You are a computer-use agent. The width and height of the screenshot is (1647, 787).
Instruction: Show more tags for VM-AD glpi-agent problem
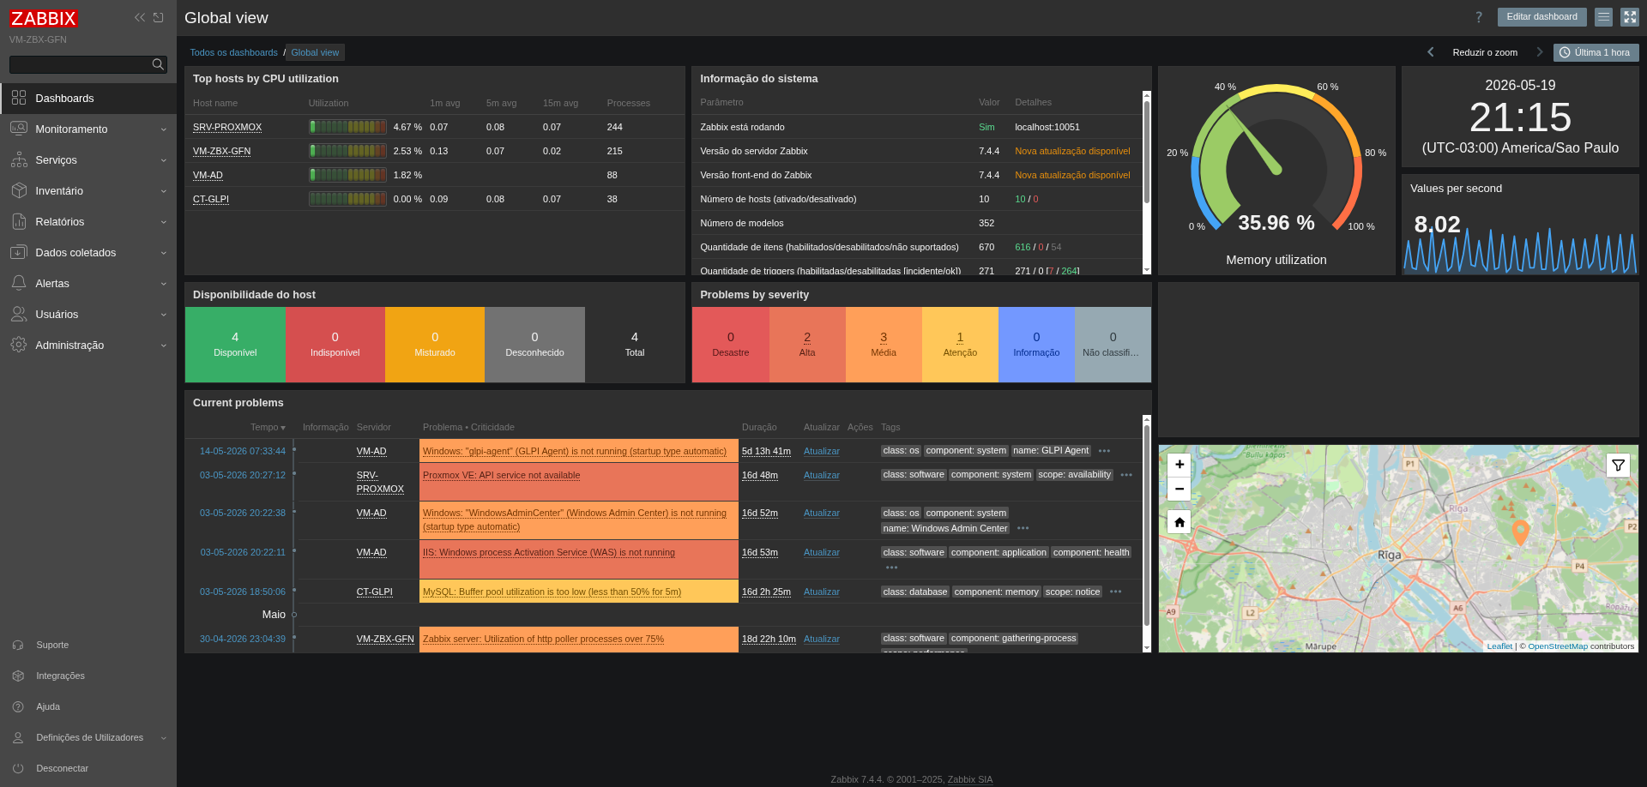[1104, 451]
